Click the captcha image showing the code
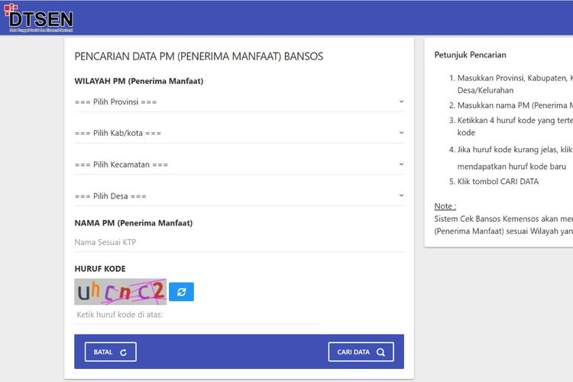Image resolution: width=573 pixels, height=382 pixels. (x=120, y=292)
